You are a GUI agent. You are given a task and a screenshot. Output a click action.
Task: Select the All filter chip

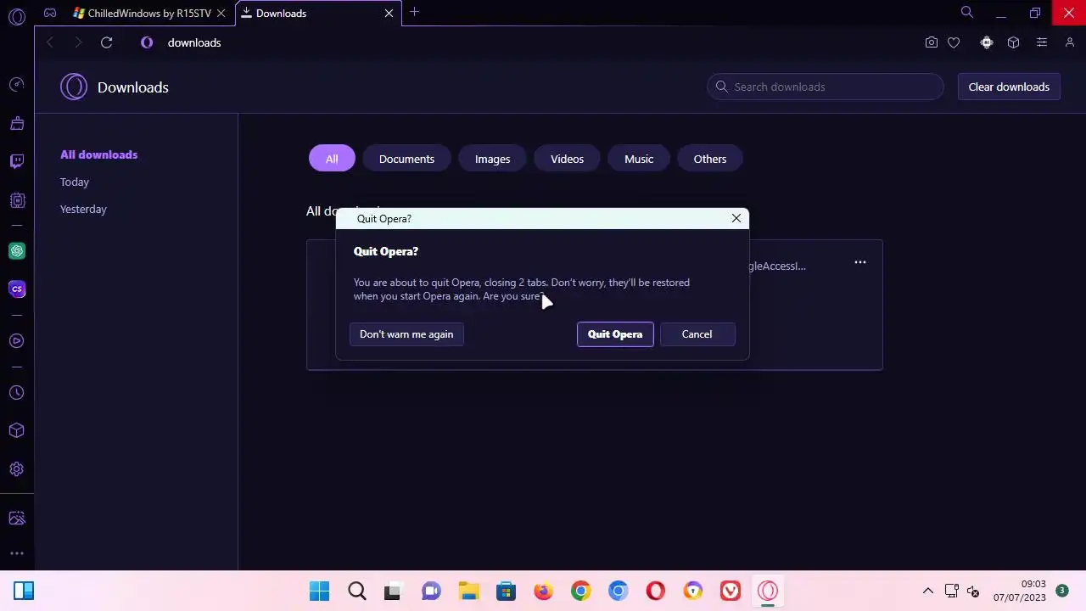pos(332,159)
